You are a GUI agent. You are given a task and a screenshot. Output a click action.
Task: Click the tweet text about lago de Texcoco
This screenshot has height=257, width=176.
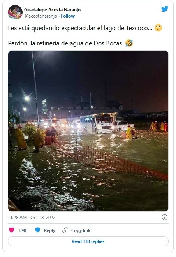(80, 28)
